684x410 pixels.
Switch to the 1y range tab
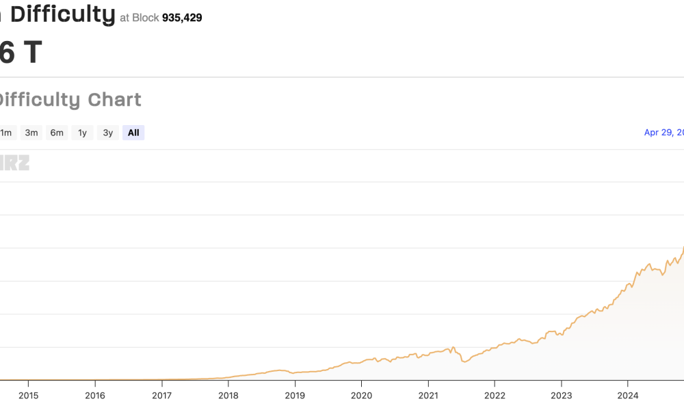click(81, 133)
